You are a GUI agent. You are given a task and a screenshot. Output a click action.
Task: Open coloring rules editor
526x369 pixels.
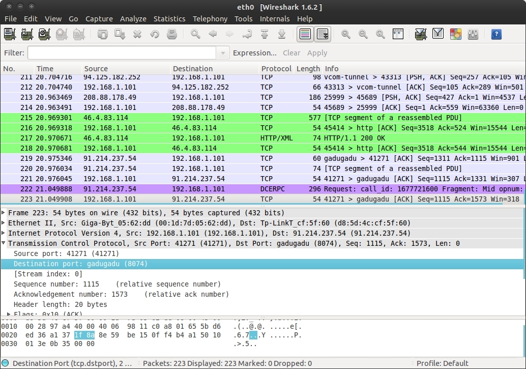[456, 34]
